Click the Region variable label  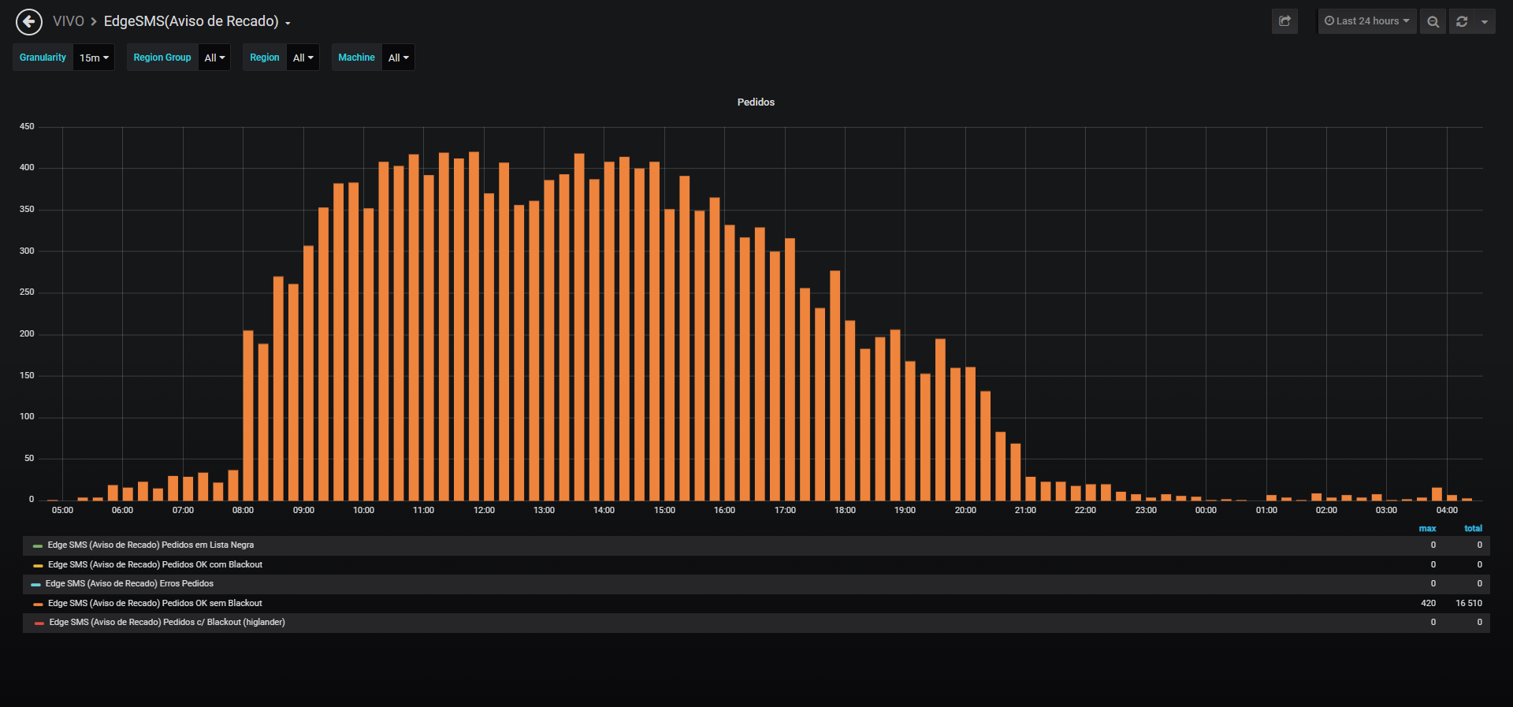[x=265, y=58]
